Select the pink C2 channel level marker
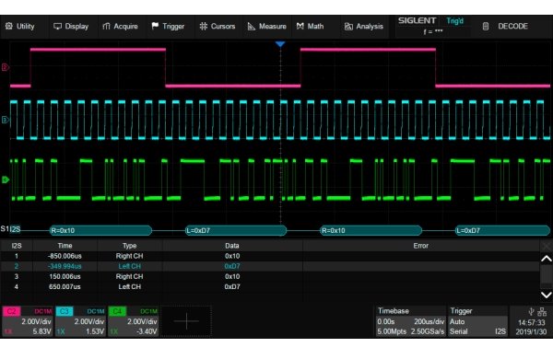553x359 pixels. pyautogui.click(x=5, y=67)
